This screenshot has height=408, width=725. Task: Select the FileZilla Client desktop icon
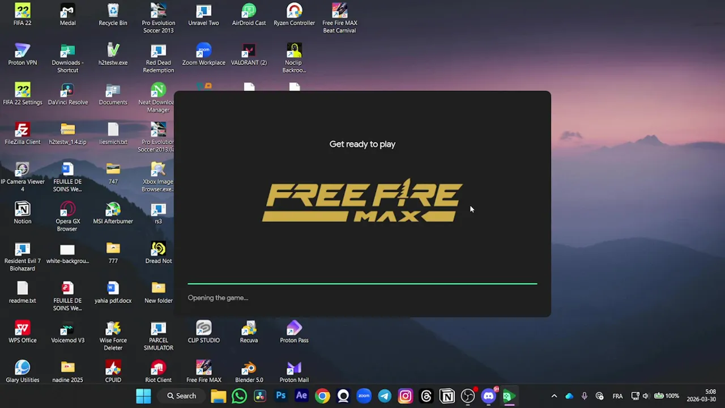coord(23,134)
